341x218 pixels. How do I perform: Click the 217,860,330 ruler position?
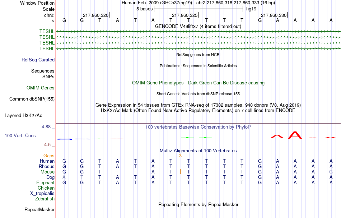coord(274,15)
